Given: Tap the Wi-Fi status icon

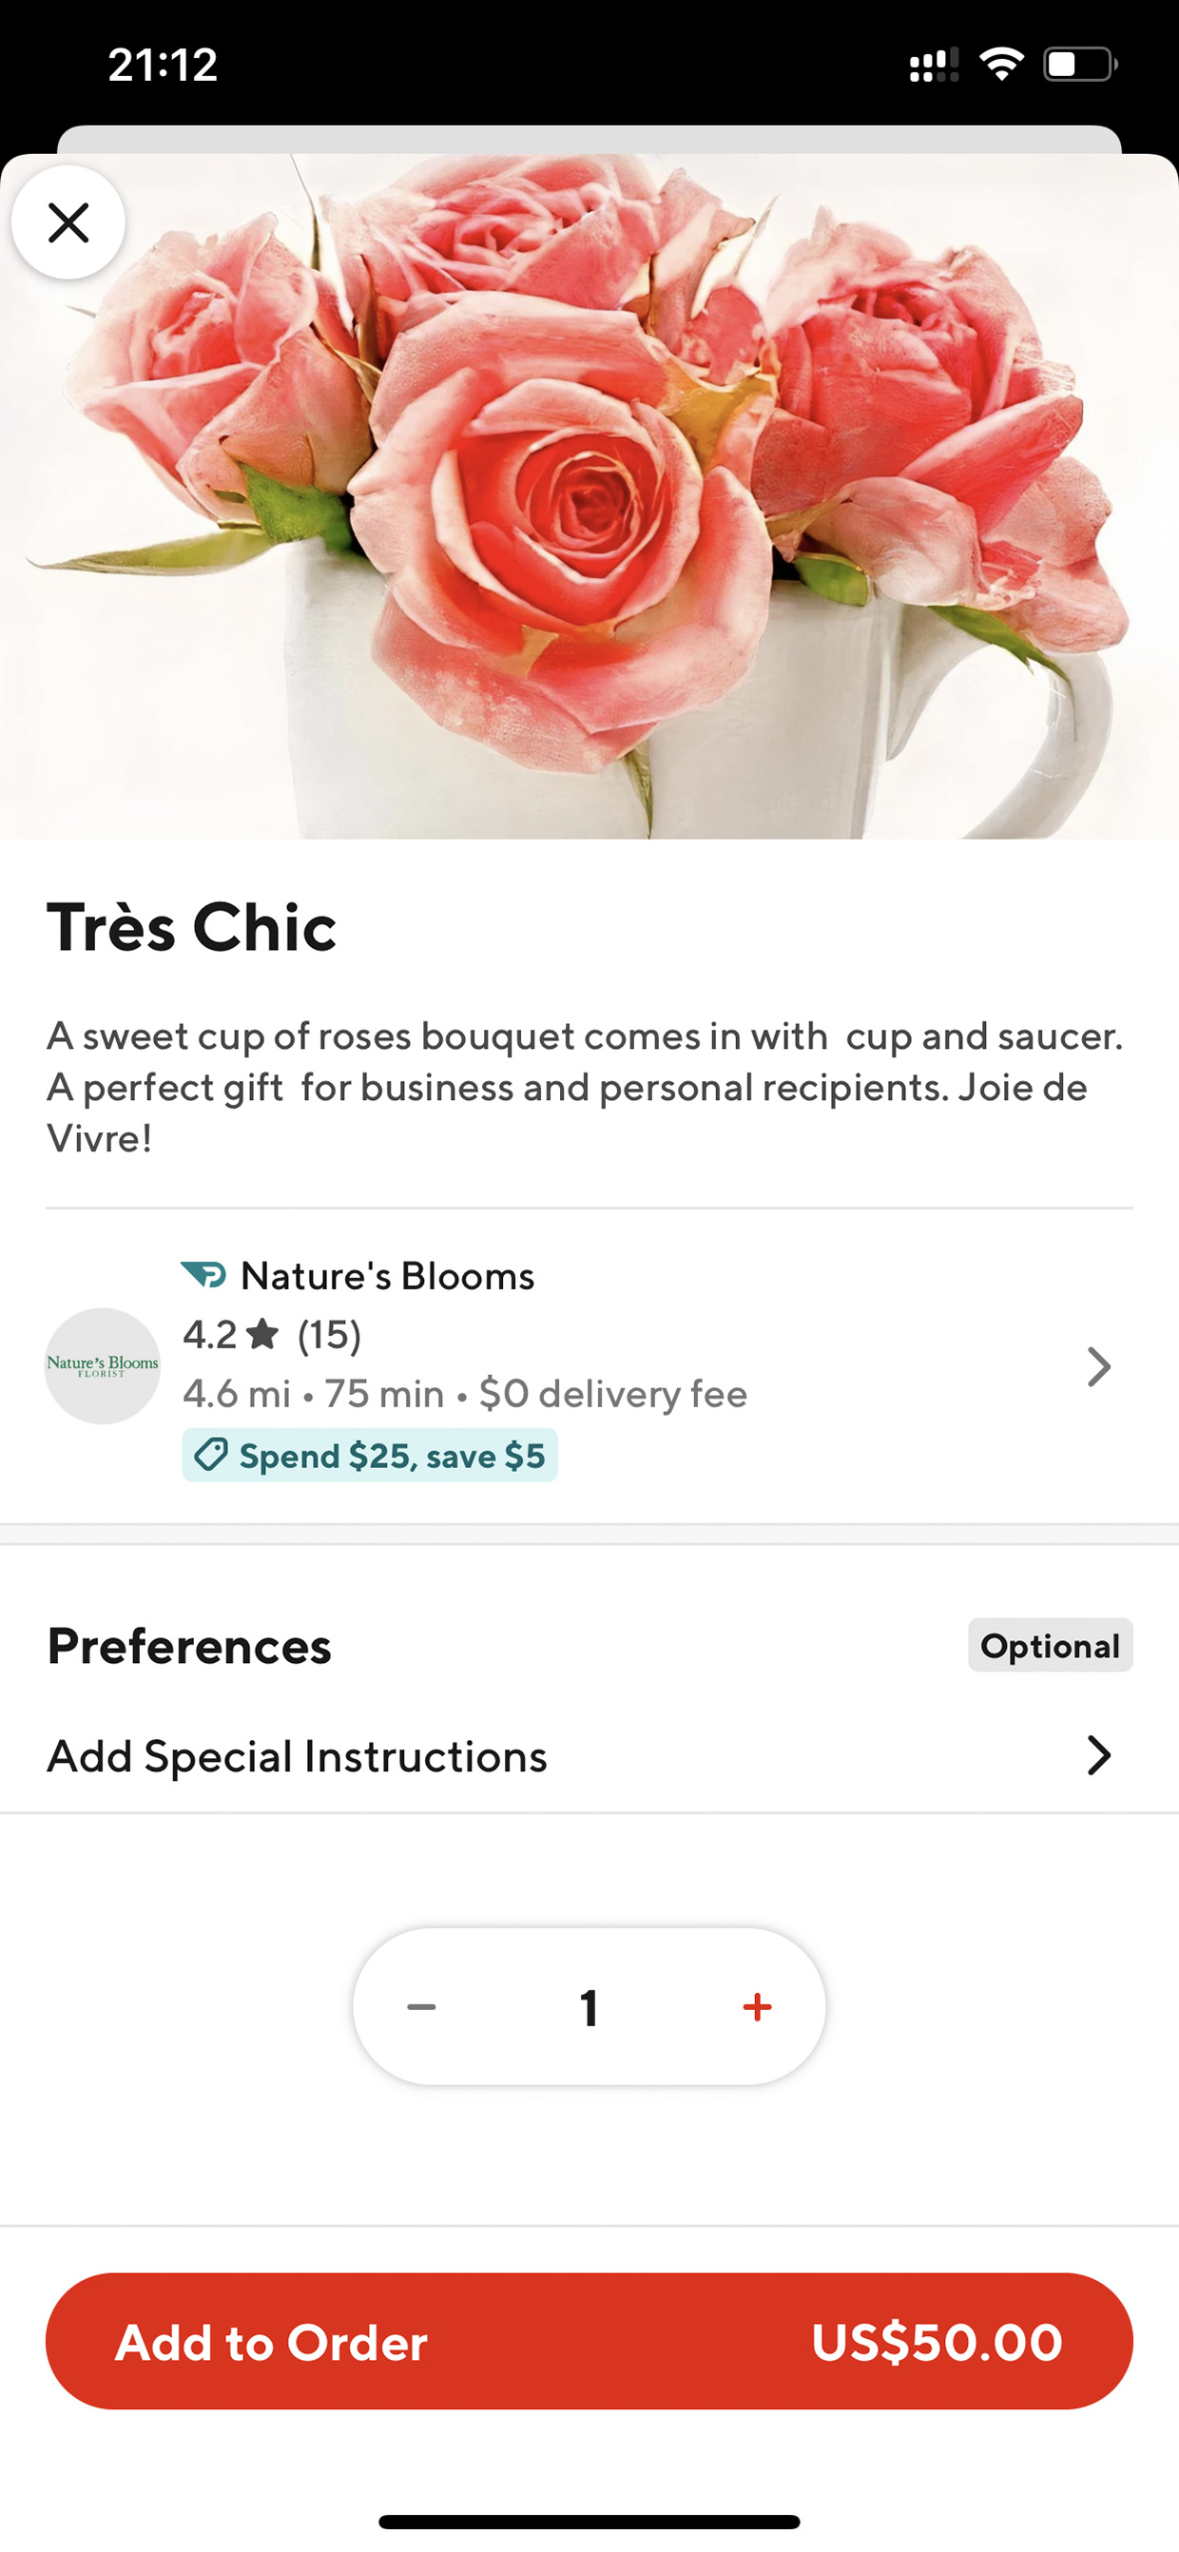Looking at the screenshot, I should coord(1000,65).
